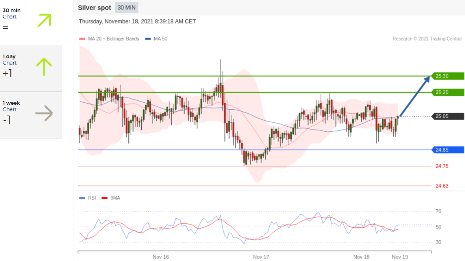Toggle the MA 50 legend entry
465x261 pixels.
point(156,39)
